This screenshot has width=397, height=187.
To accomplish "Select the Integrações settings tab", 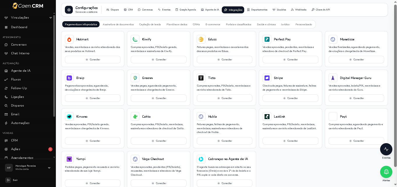I will click(233, 10).
